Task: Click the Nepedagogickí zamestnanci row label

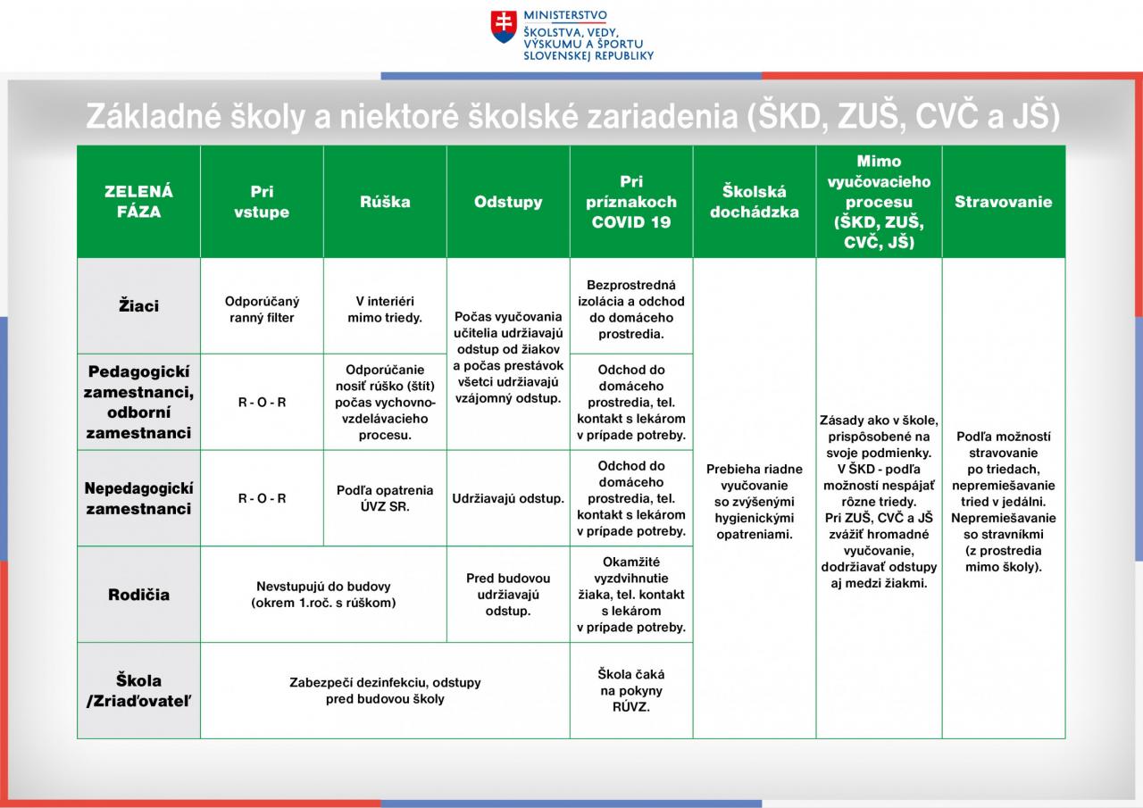Action: pyautogui.click(x=138, y=498)
